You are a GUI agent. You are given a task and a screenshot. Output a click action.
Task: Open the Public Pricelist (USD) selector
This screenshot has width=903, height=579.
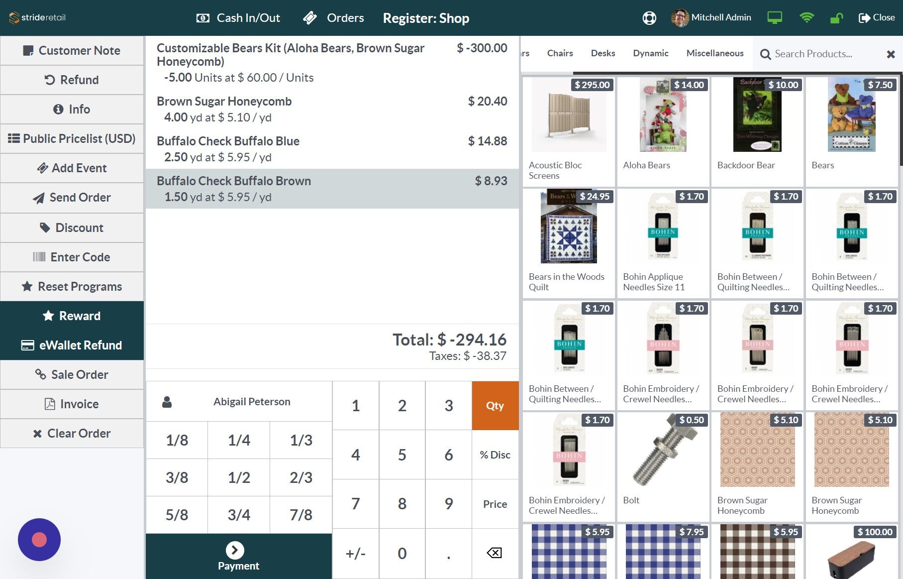(72, 138)
